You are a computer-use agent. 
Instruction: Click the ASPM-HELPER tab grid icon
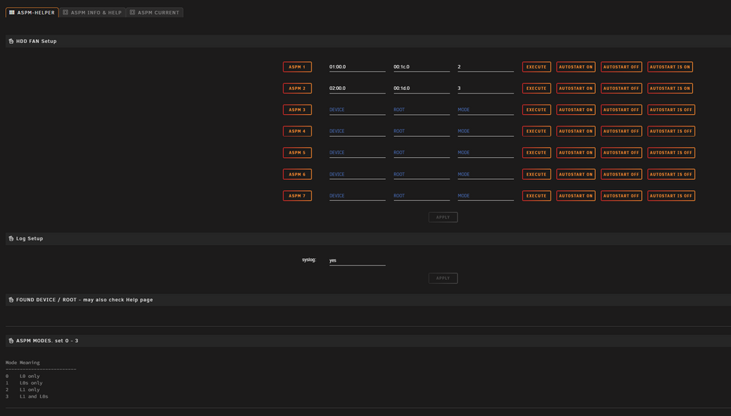tap(12, 12)
